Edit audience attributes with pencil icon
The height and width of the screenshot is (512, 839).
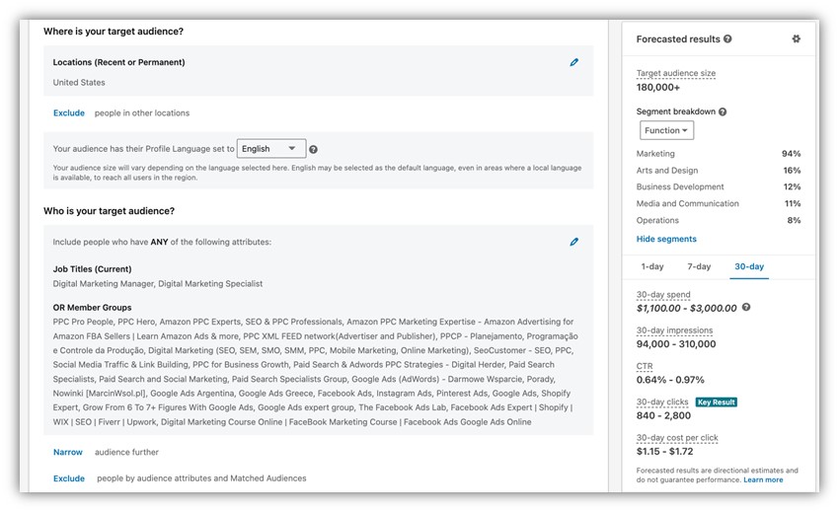(x=574, y=242)
